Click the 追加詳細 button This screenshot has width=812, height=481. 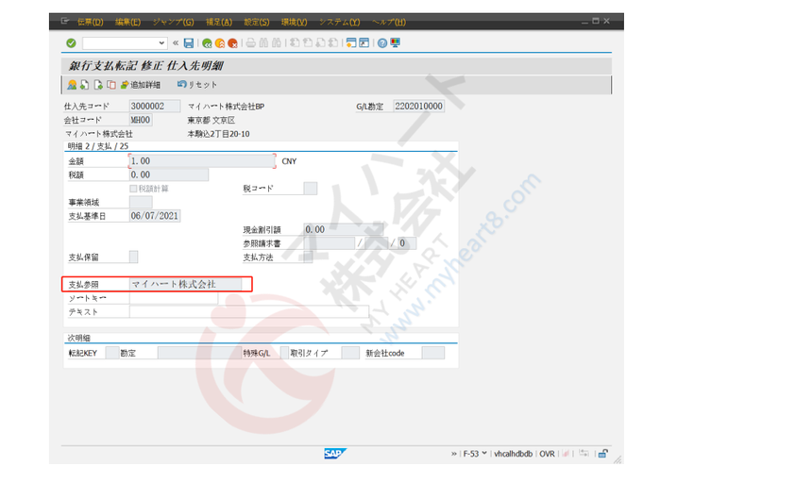pyautogui.click(x=141, y=85)
